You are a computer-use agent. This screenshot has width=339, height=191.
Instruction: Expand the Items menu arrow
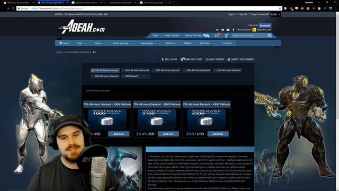click(103, 44)
